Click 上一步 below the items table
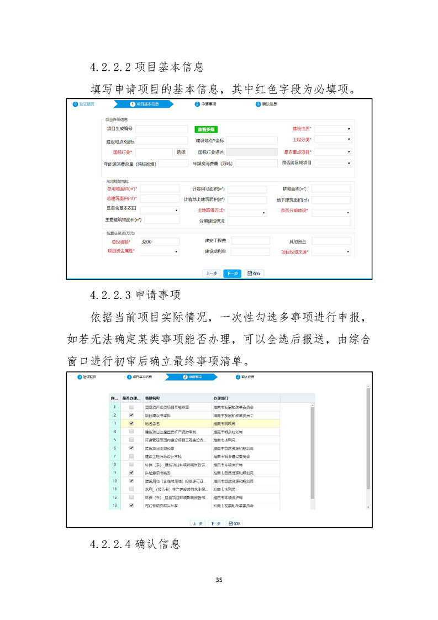This screenshot has width=438, height=620. (x=198, y=523)
